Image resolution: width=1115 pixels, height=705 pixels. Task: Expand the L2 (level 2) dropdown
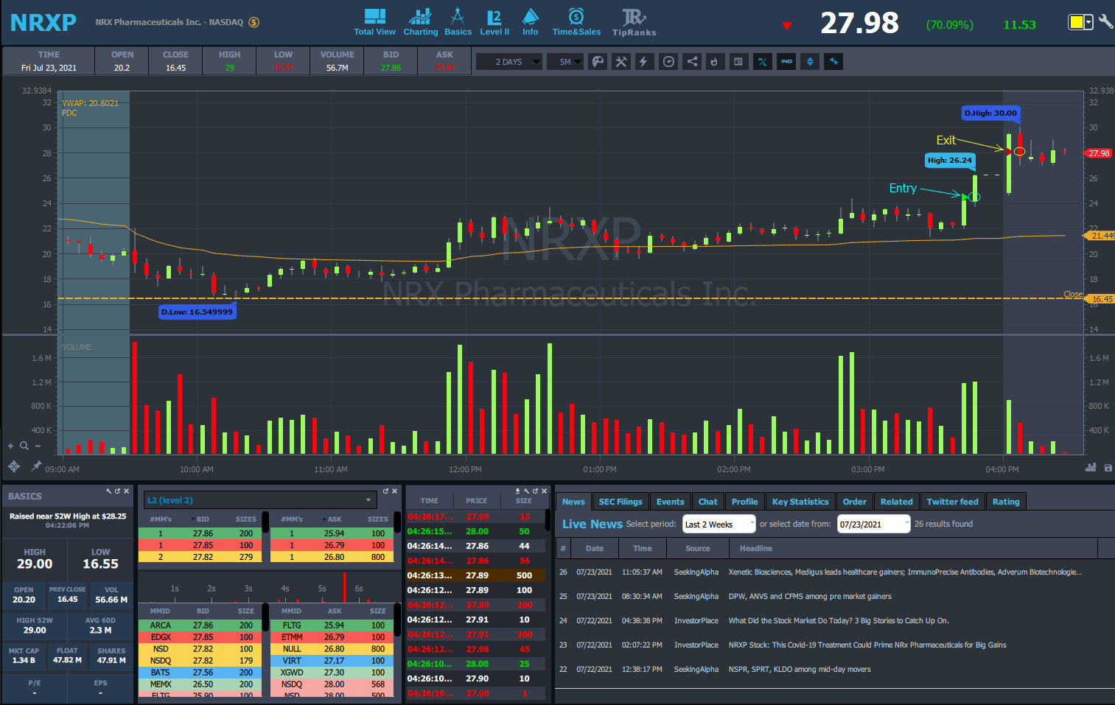click(x=259, y=500)
